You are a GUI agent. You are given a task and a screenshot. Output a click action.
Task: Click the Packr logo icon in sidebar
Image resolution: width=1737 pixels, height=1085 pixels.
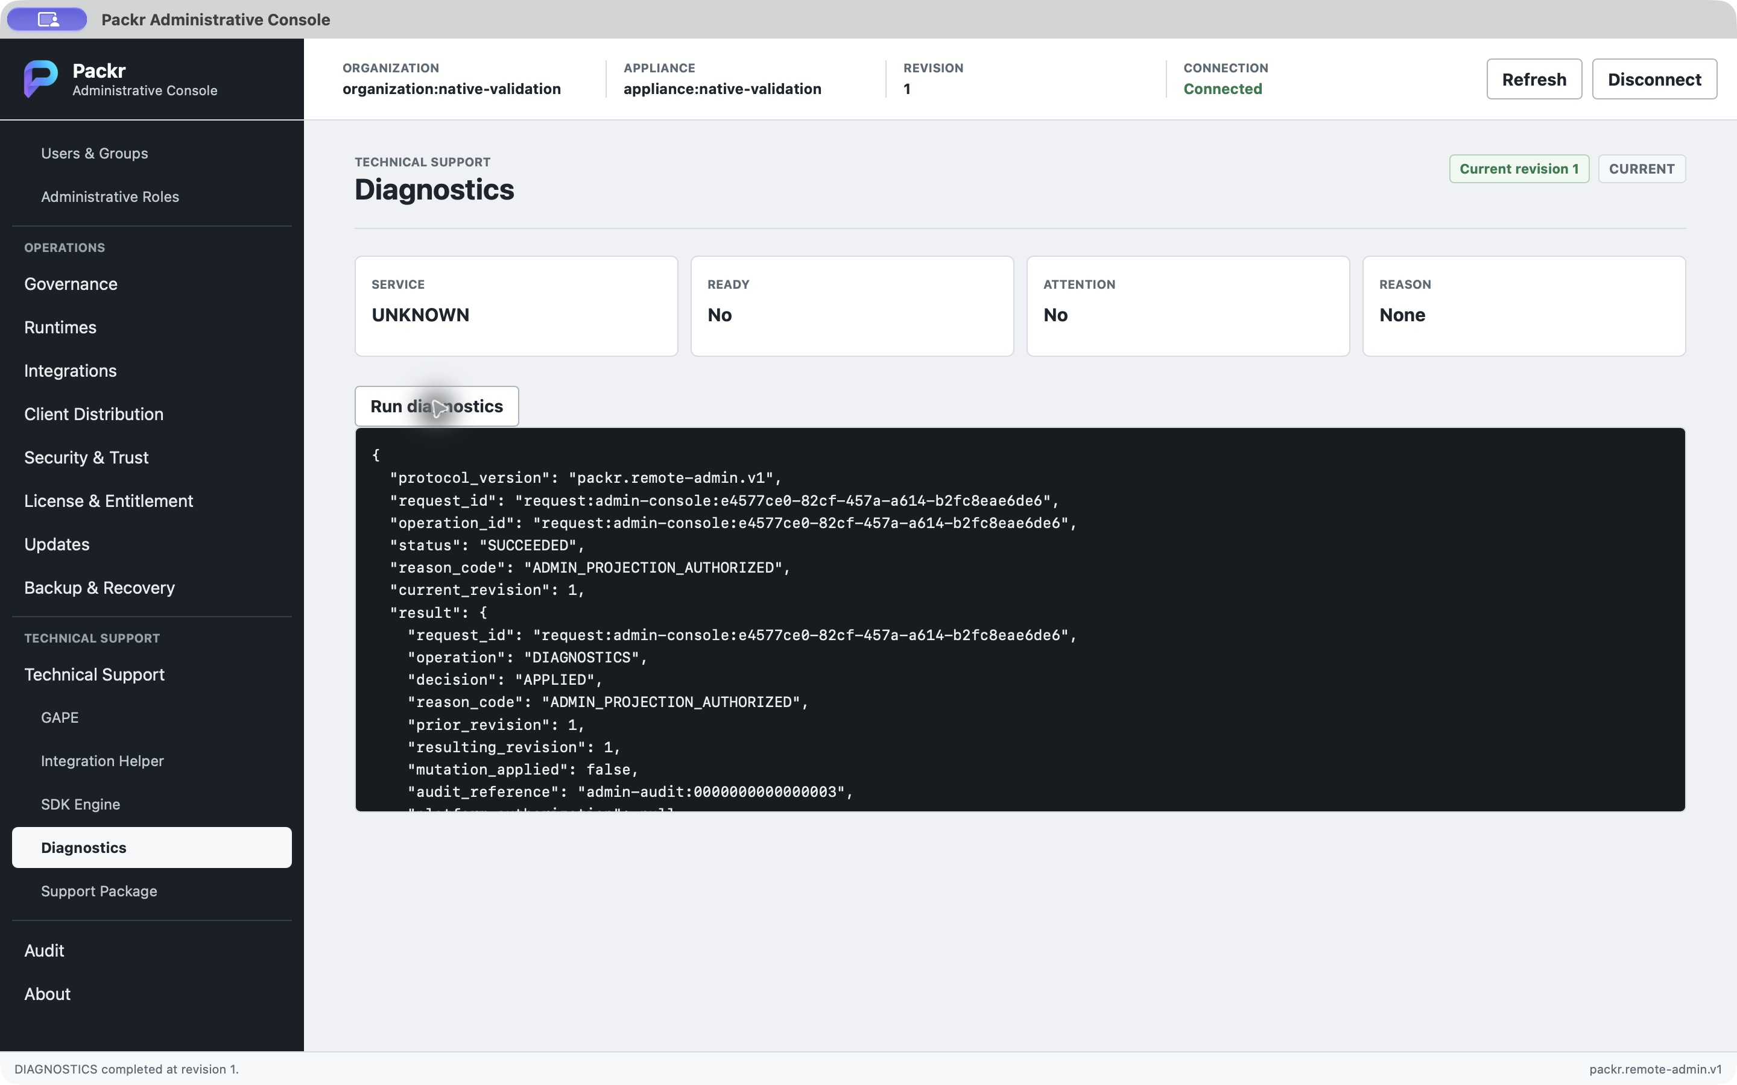[x=41, y=78]
